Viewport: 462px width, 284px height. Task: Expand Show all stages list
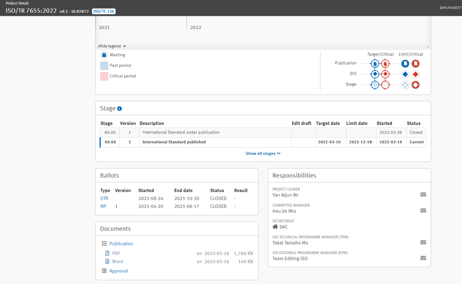(x=263, y=154)
